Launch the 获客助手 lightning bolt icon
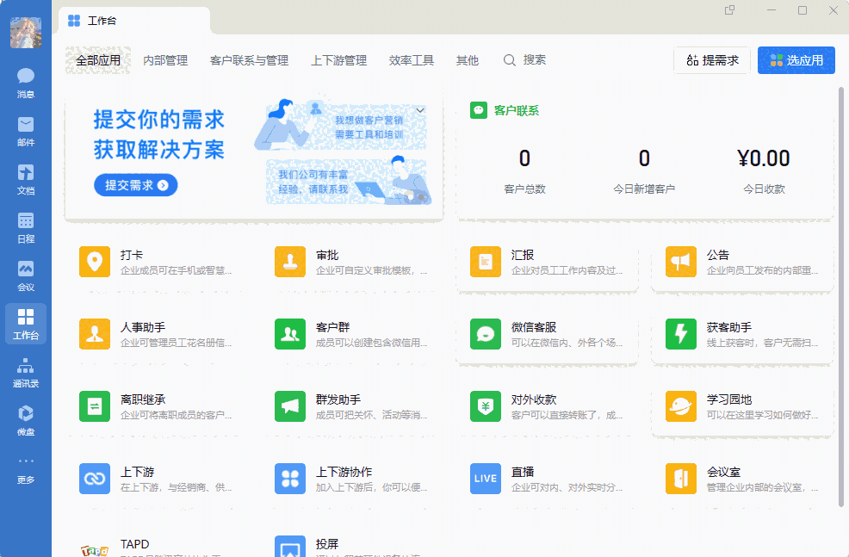This screenshot has width=849, height=557. (681, 332)
